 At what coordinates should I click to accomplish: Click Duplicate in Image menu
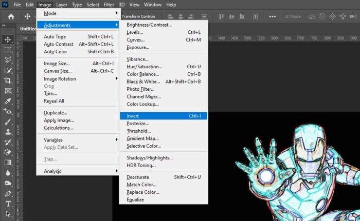[78, 113]
